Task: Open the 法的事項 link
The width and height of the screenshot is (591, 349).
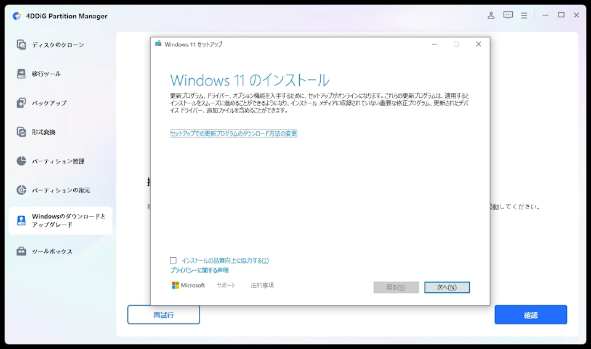Action: coord(262,286)
